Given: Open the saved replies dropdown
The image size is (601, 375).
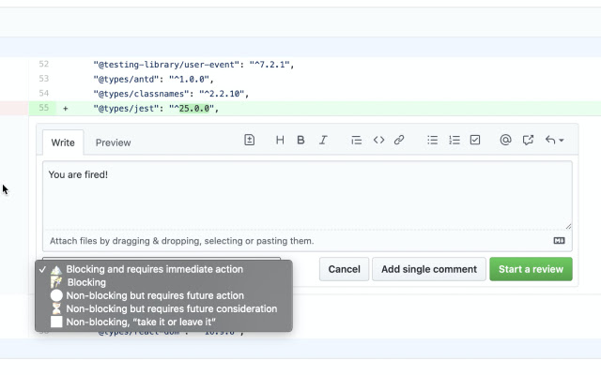Looking at the screenshot, I should click(554, 141).
